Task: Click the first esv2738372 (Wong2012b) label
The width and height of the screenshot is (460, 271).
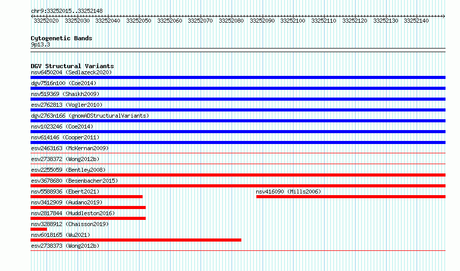Action: click(x=65, y=159)
